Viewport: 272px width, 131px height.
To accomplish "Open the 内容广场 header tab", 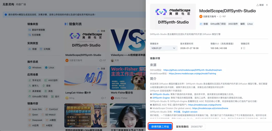I will 21,4.
